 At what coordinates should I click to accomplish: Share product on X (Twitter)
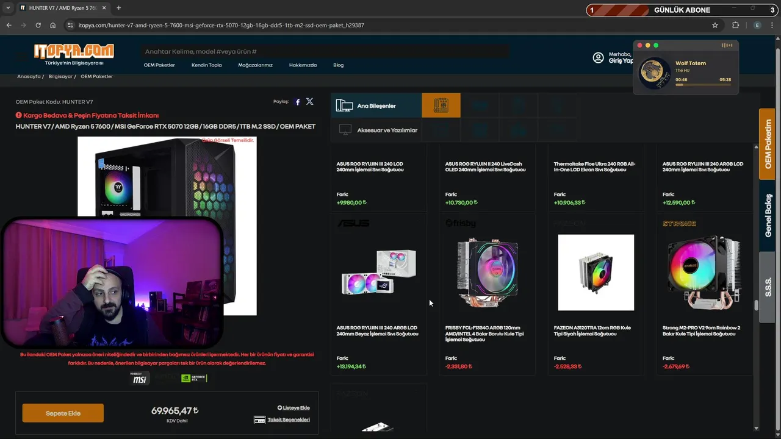pos(309,102)
